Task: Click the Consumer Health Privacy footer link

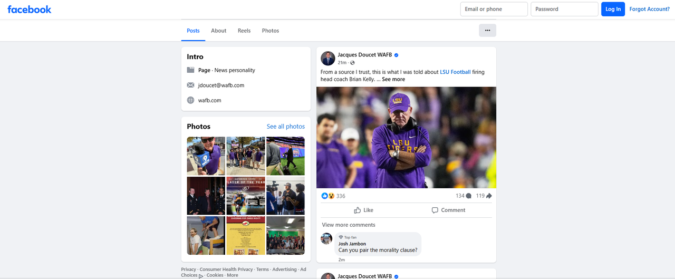Action: coord(226,270)
